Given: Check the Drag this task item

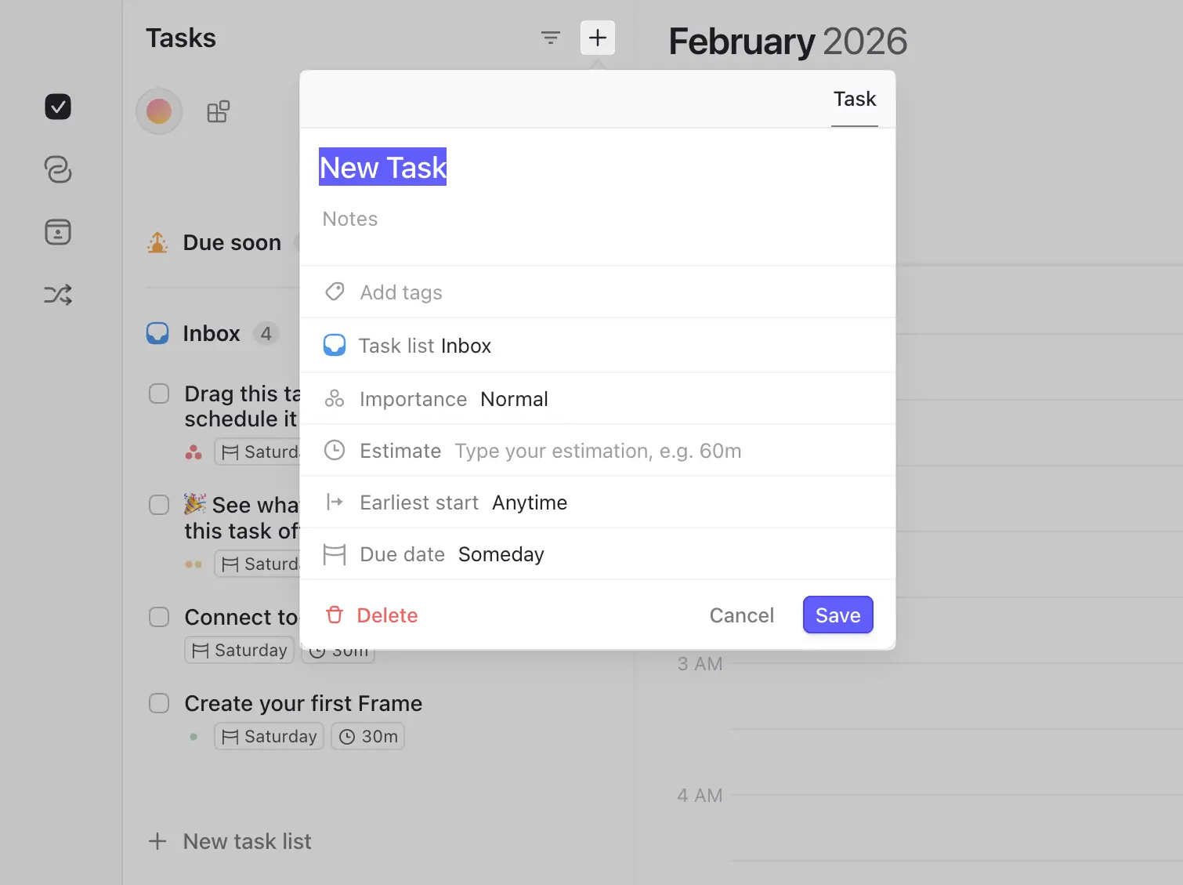Looking at the screenshot, I should [x=159, y=394].
